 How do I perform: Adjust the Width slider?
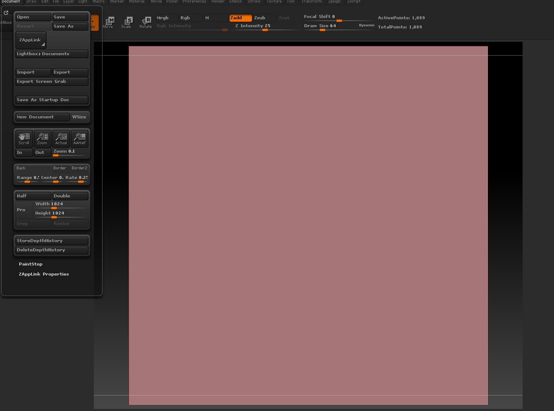61,205
